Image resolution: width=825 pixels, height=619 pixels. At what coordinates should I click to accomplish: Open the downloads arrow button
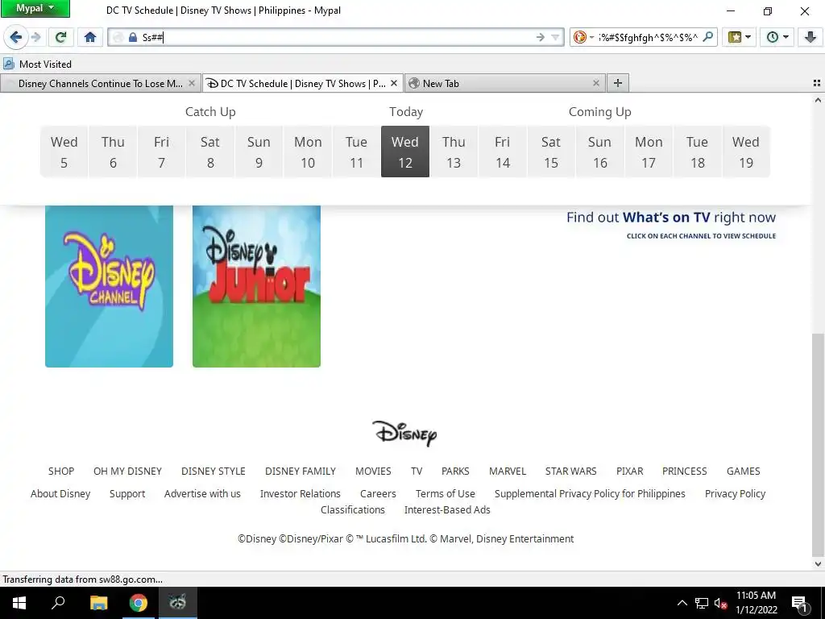pyautogui.click(x=810, y=37)
